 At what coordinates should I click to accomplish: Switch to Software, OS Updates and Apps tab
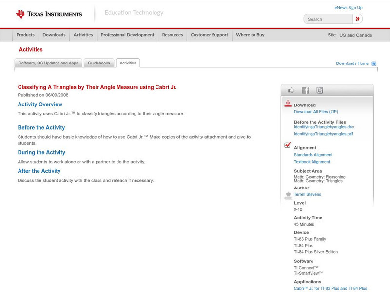pos(48,63)
